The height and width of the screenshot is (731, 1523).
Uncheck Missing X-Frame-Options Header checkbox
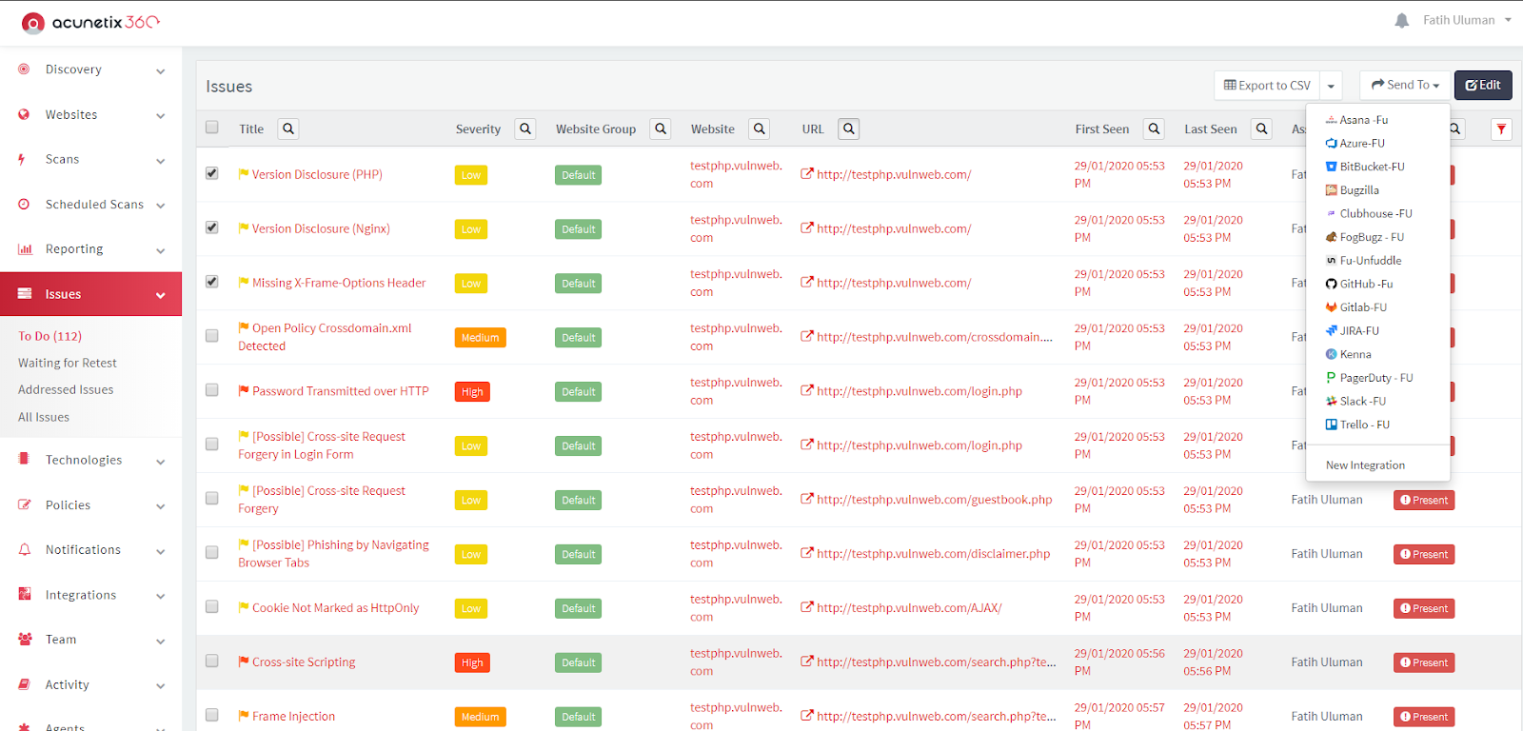tap(212, 282)
